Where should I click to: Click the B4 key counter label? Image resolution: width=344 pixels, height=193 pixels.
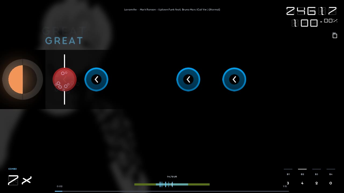tap(331, 174)
